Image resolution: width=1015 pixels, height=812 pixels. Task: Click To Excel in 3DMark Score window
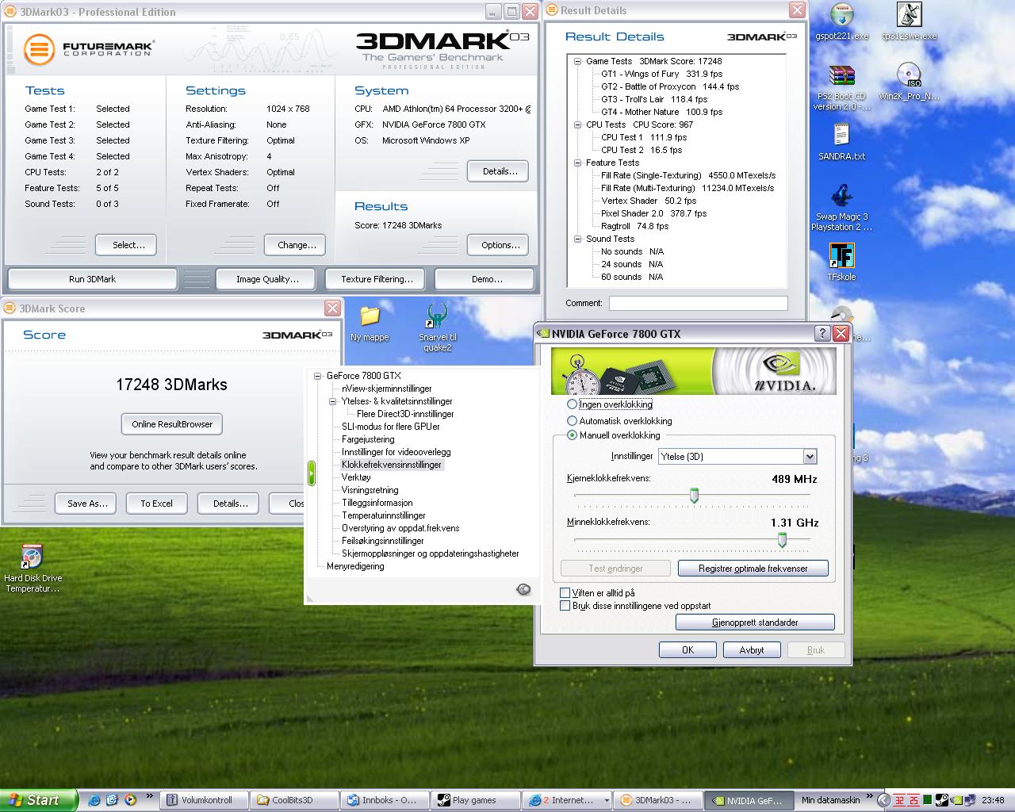pos(156,504)
